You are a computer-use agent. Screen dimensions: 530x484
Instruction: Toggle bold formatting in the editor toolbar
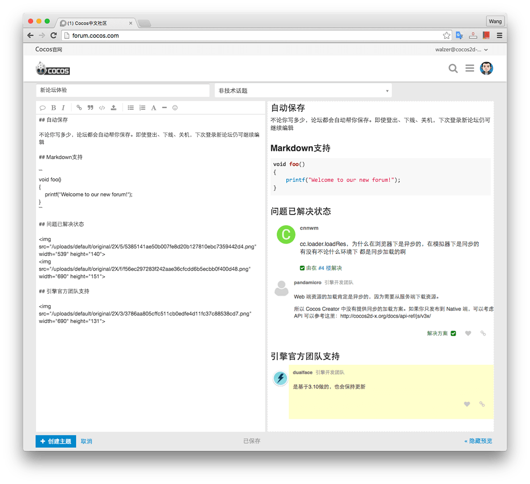[53, 107]
